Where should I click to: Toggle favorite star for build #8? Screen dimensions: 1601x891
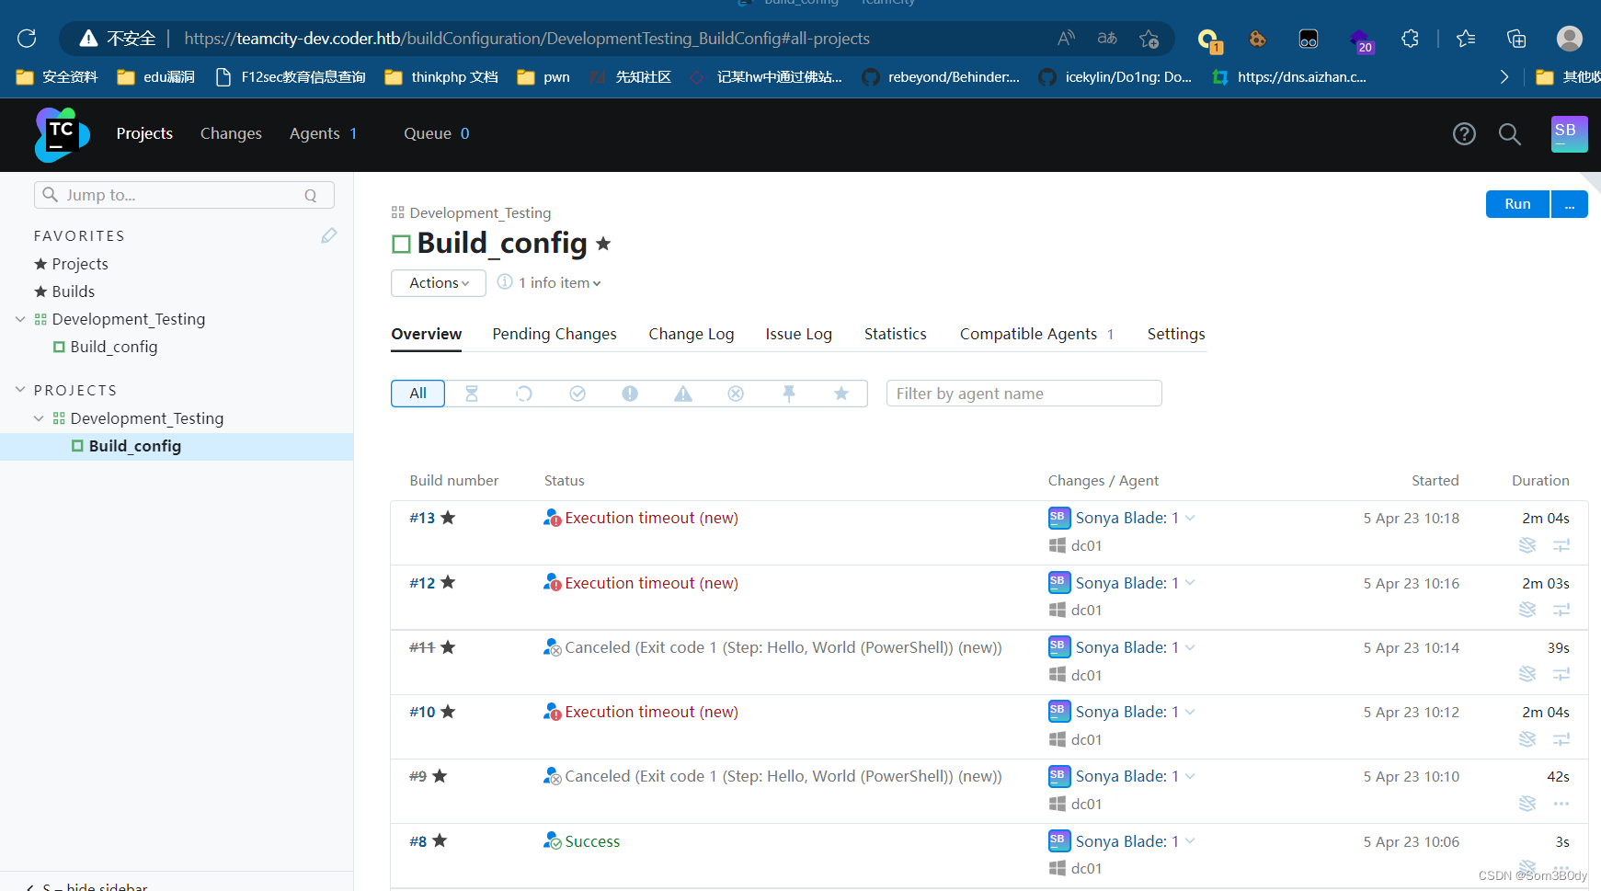(440, 840)
